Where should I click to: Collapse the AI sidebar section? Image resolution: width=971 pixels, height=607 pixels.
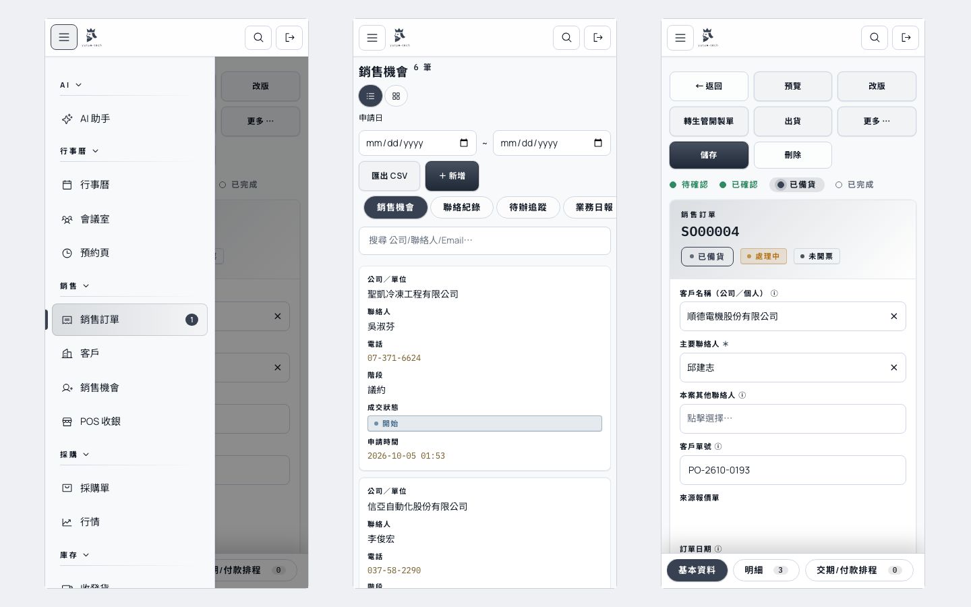pos(71,85)
